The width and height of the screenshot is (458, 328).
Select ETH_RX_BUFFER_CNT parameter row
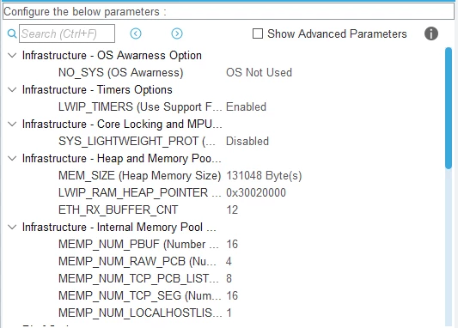(223, 210)
